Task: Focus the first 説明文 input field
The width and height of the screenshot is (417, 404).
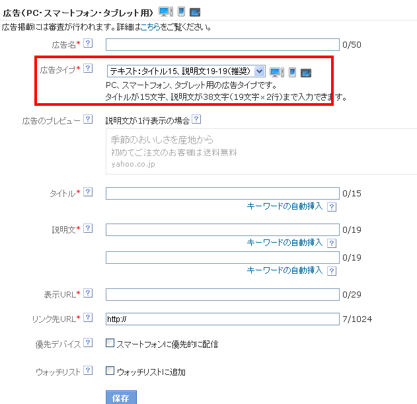Action: (x=223, y=229)
